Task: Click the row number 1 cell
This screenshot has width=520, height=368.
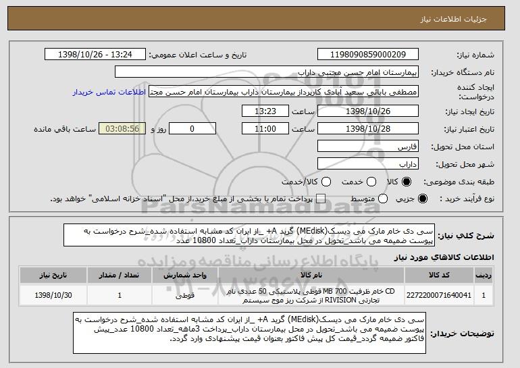Action: [483, 295]
